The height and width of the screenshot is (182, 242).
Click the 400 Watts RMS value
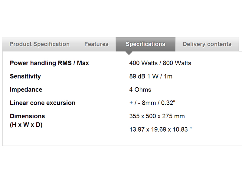tap(143, 63)
